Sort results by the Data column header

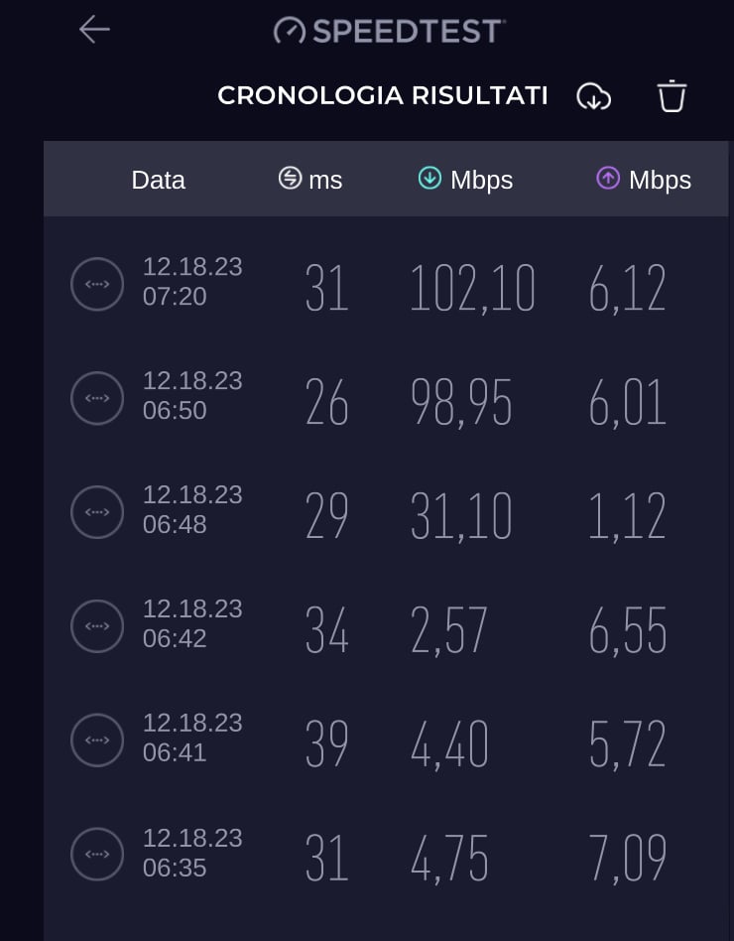coord(159,180)
